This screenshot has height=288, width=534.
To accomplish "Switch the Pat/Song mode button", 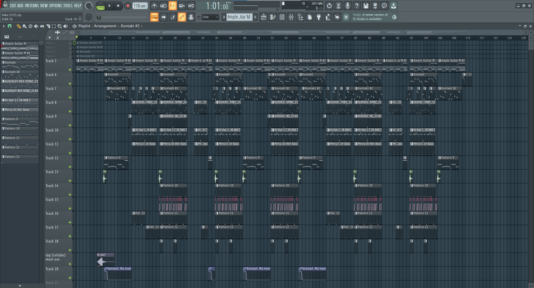I will click(100, 6).
